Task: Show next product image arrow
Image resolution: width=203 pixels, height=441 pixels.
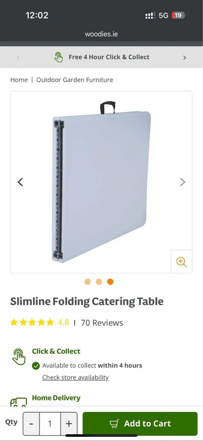Action: 182,182
